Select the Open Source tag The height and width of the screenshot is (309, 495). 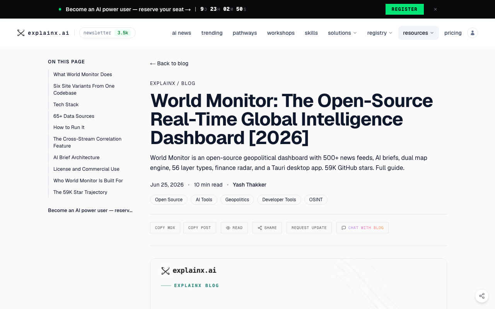[x=169, y=200]
